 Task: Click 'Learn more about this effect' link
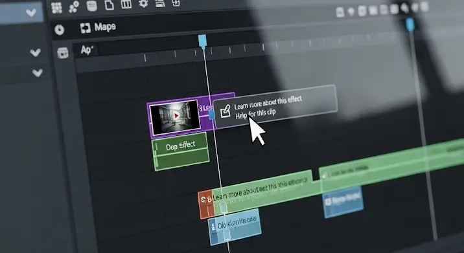tap(268, 103)
